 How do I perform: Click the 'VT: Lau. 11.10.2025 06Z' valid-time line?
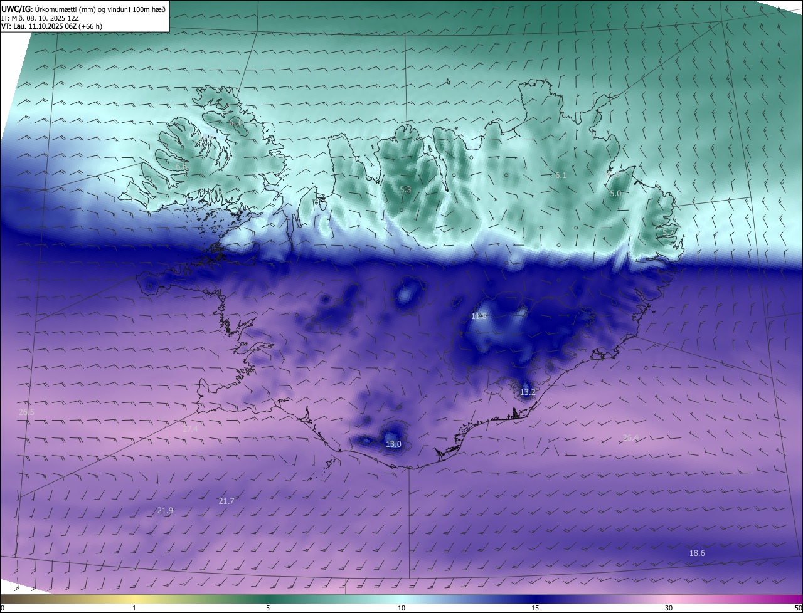[x=40, y=26]
